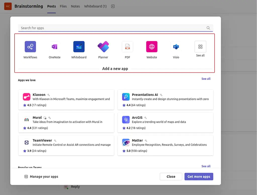The height and width of the screenshot is (195, 257).
Task: Open the See all apps grid
Action: pyautogui.click(x=200, y=46)
